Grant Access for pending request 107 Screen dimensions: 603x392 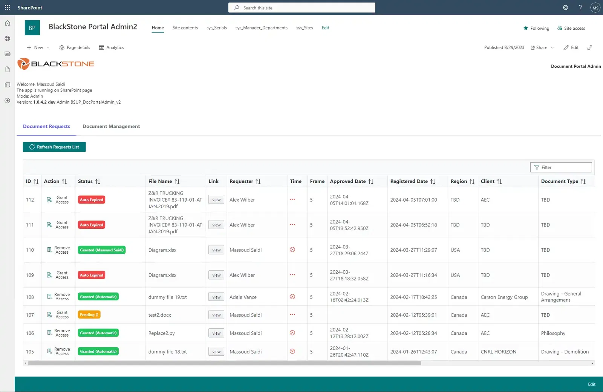click(58, 315)
